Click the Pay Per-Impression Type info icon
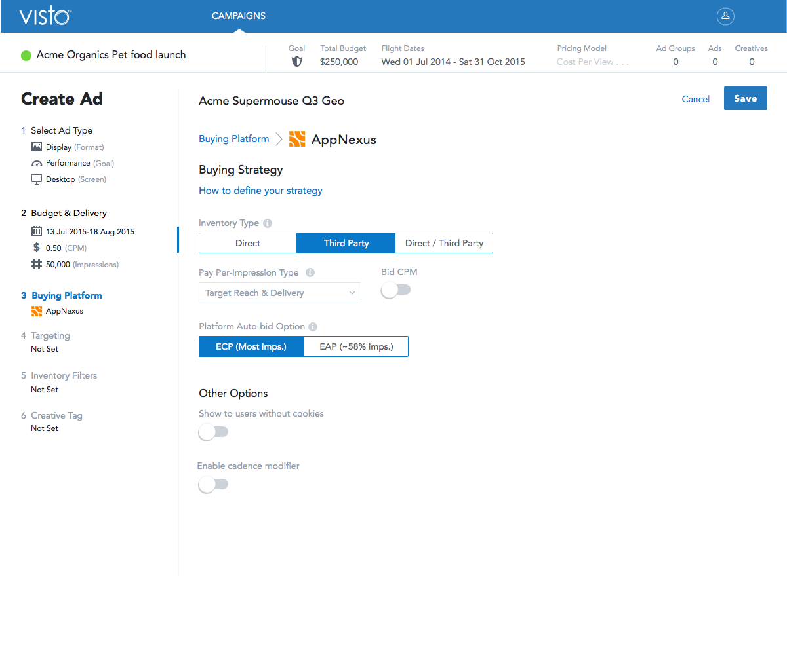The height and width of the screenshot is (655, 787). (x=310, y=273)
